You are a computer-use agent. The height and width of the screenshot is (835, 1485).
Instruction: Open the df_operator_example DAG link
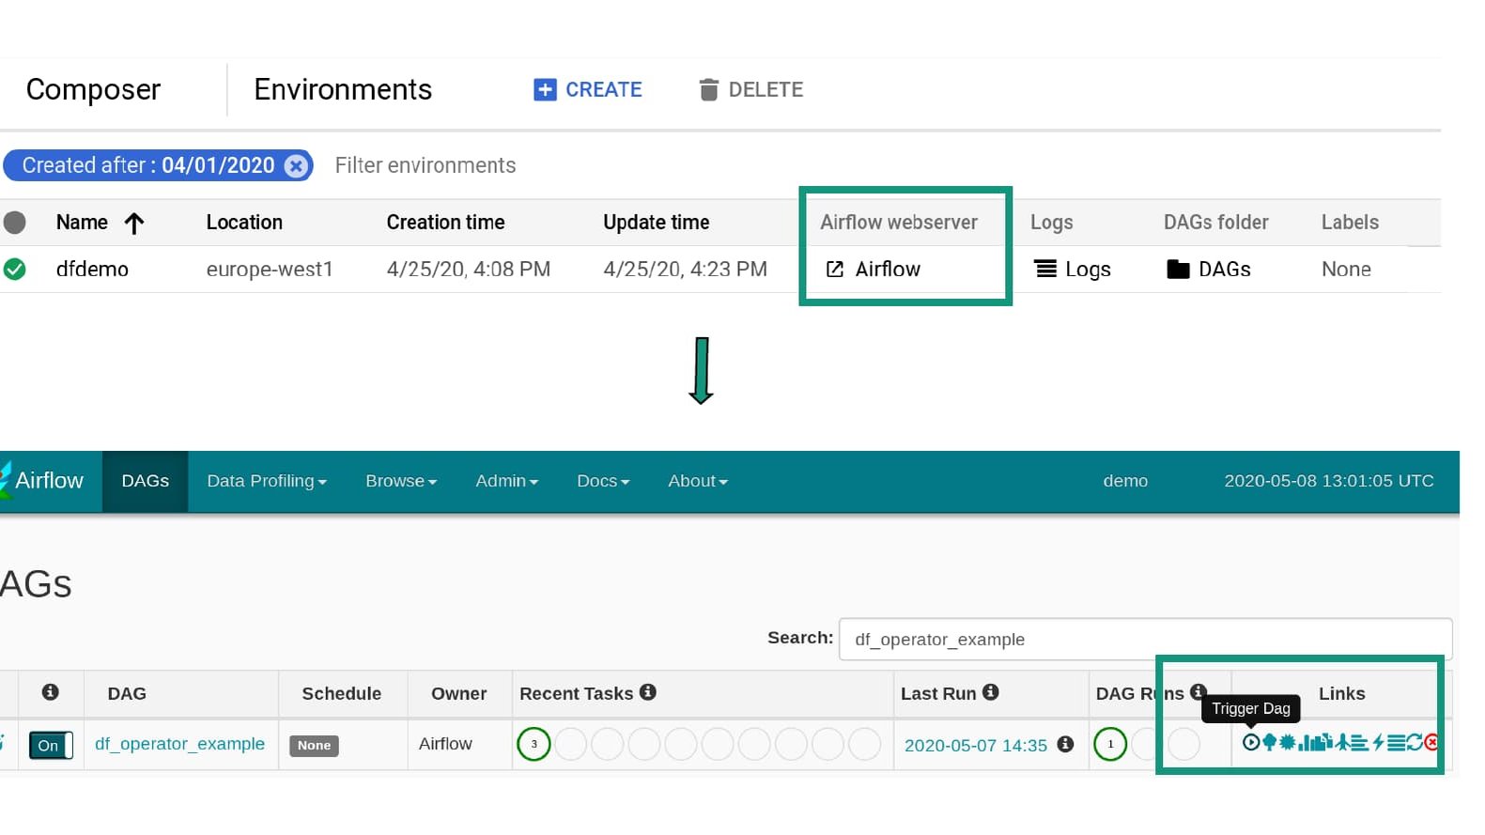pyautogui.click(x=179, y=744)
